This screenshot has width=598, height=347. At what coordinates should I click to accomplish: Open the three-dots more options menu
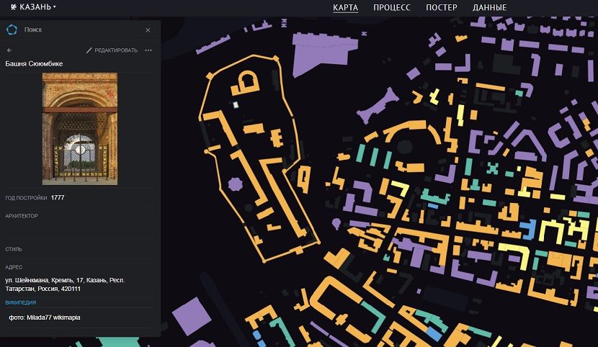(x=148, y=50)
